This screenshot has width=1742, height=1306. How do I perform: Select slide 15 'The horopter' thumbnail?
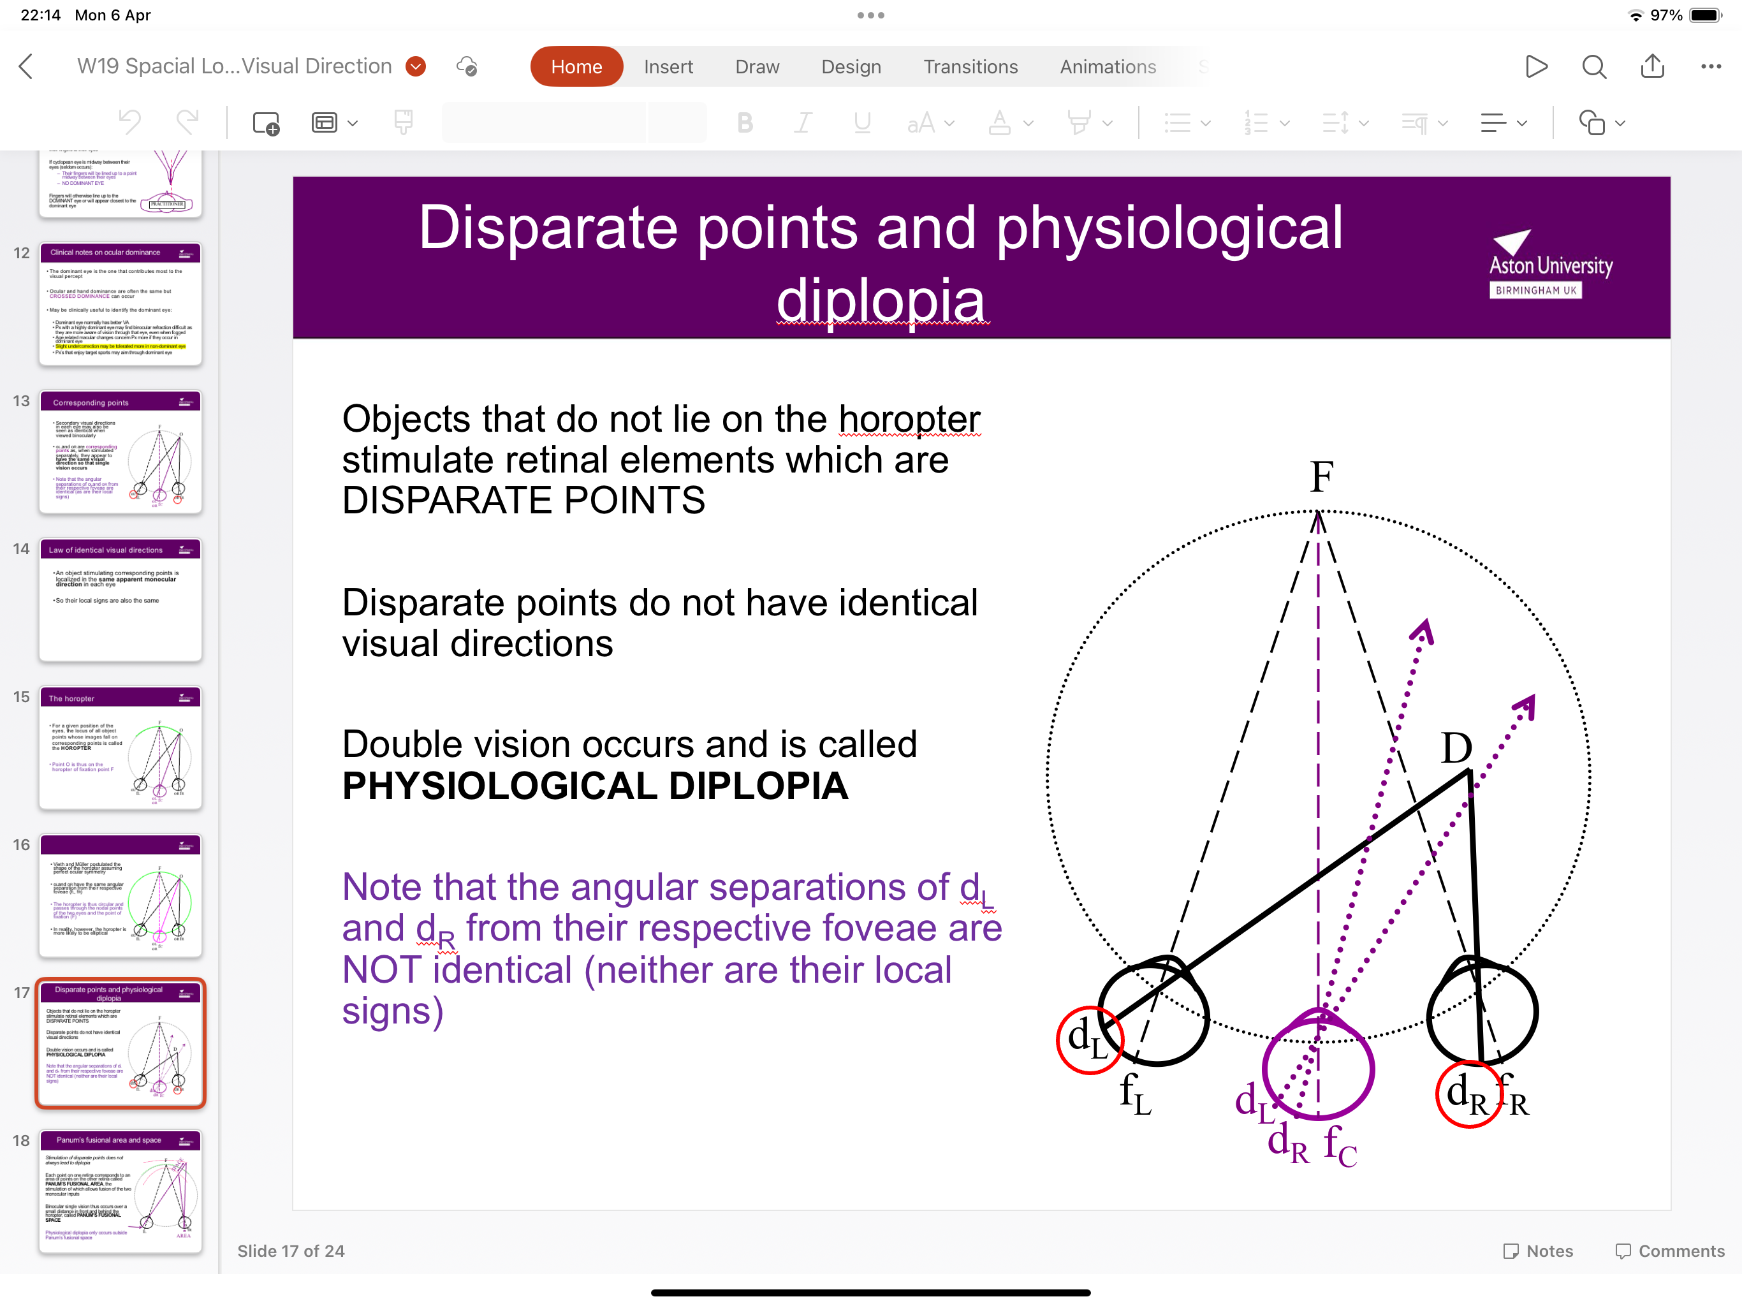pos(120,748)
